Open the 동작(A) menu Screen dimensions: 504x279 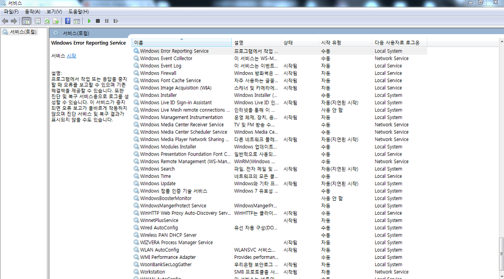(32, 12)
